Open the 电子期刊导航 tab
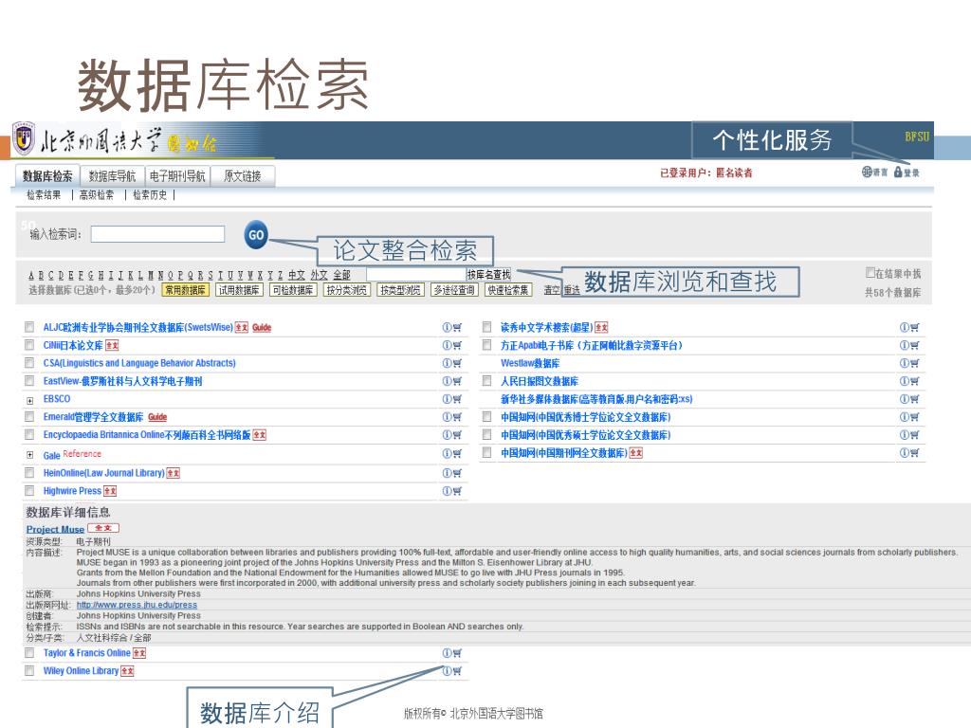This screenshot has width=971, height=728. tap(177, 175)
